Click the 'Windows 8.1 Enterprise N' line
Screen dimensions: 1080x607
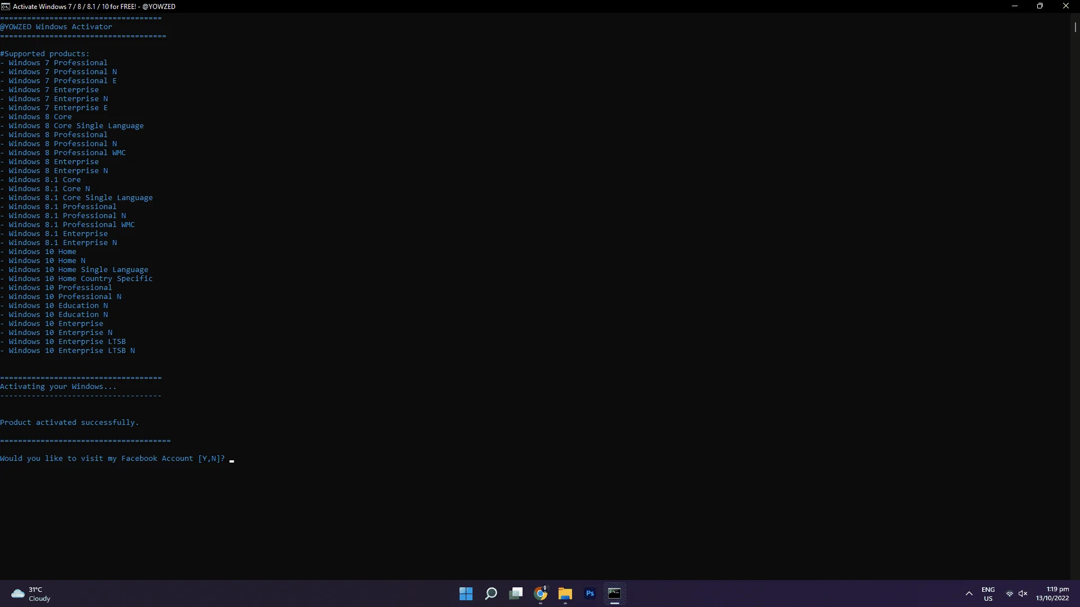pos(58,243)
